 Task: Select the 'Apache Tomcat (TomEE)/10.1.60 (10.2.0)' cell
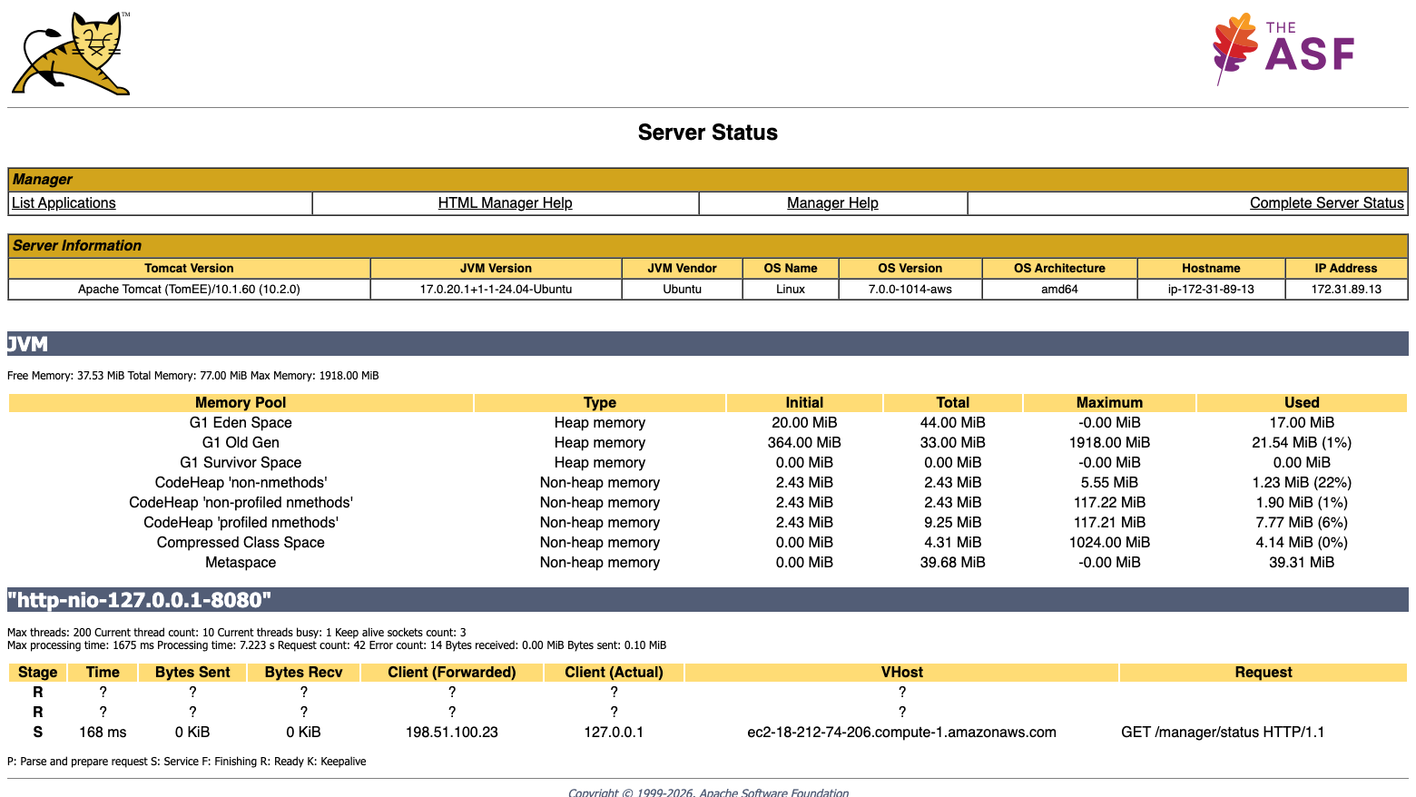point(189,290)
